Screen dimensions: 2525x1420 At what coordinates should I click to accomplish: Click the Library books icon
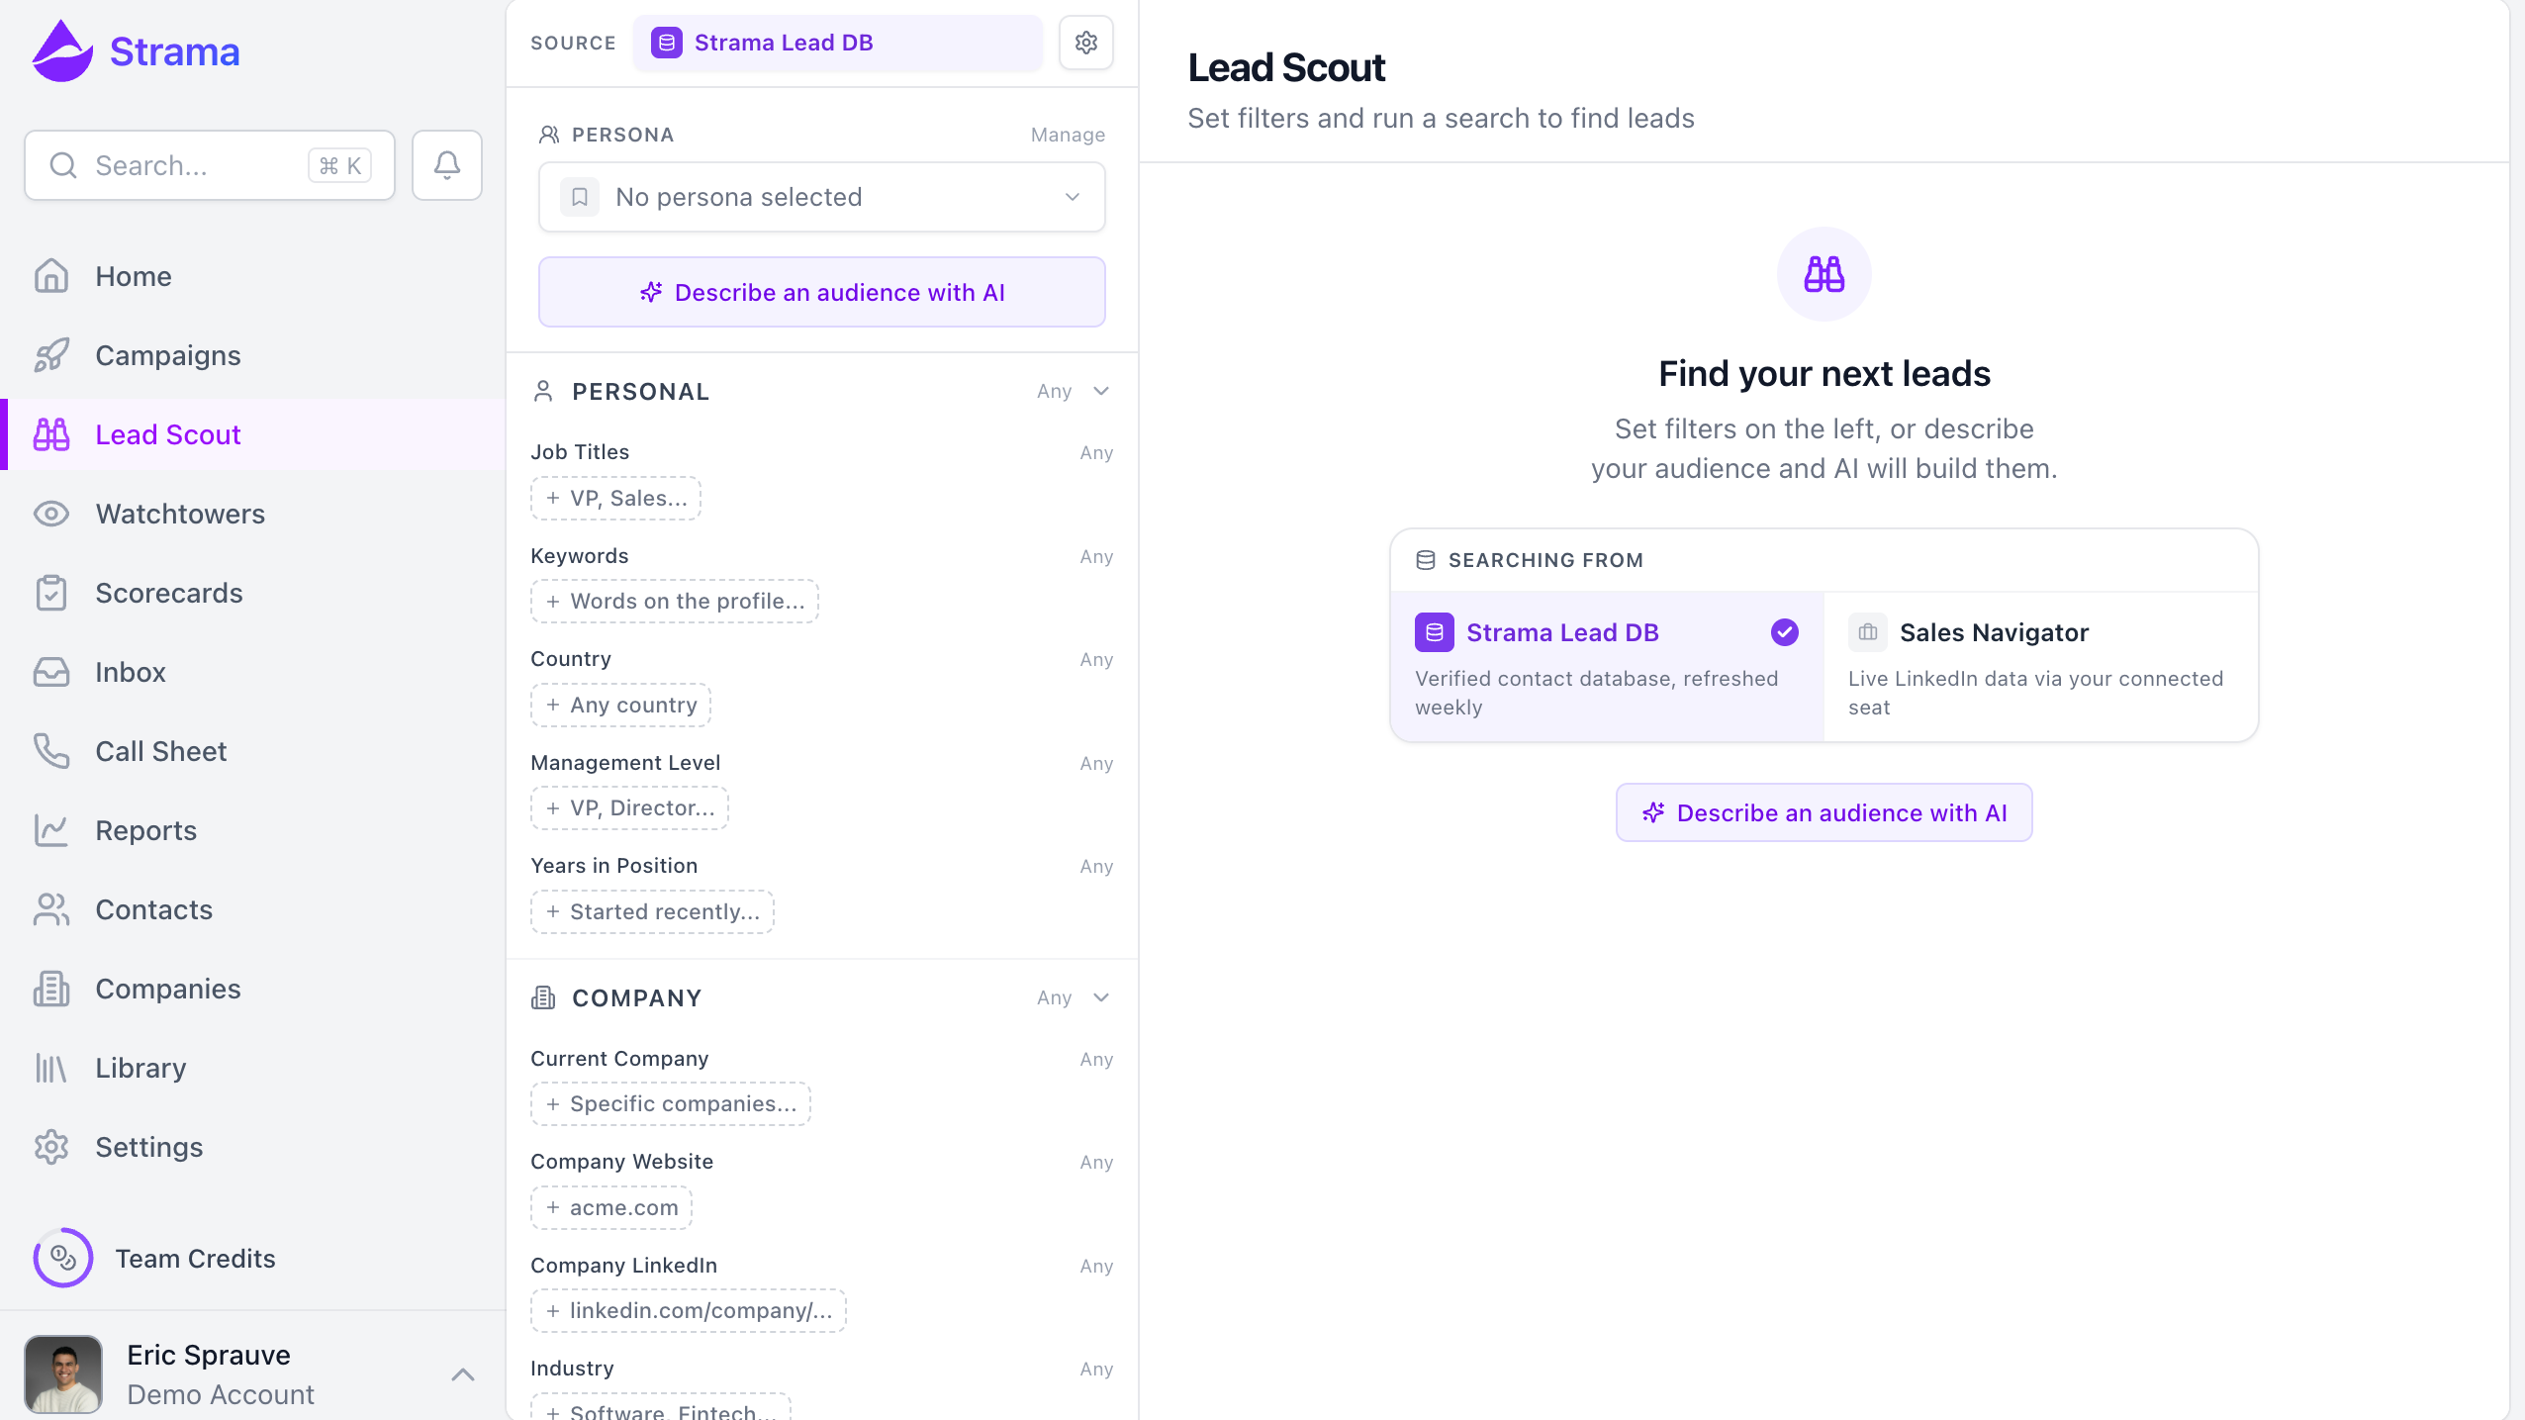(51, 1068)
